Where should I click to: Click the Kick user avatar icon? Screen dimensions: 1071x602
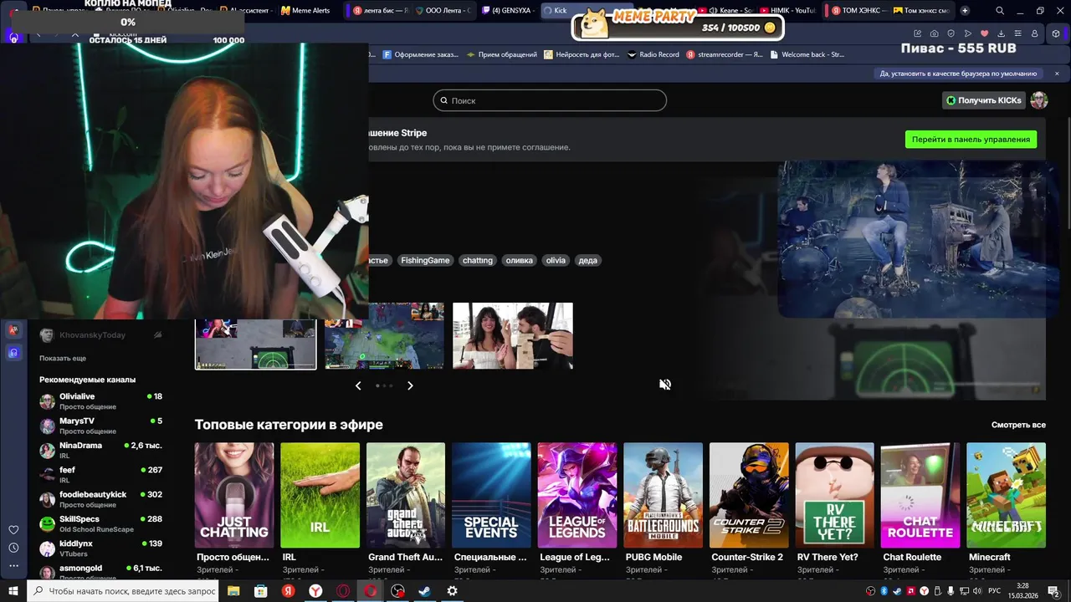point(1039,100)
